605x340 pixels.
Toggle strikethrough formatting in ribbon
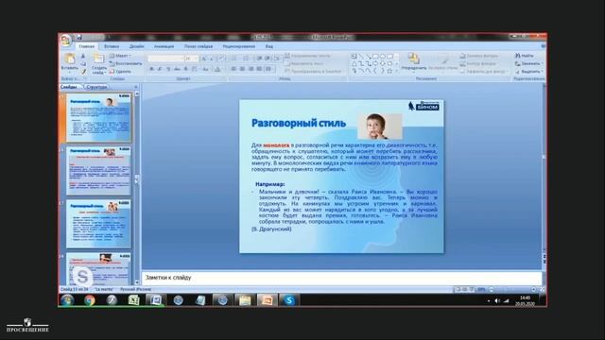[x=177, y=69]
